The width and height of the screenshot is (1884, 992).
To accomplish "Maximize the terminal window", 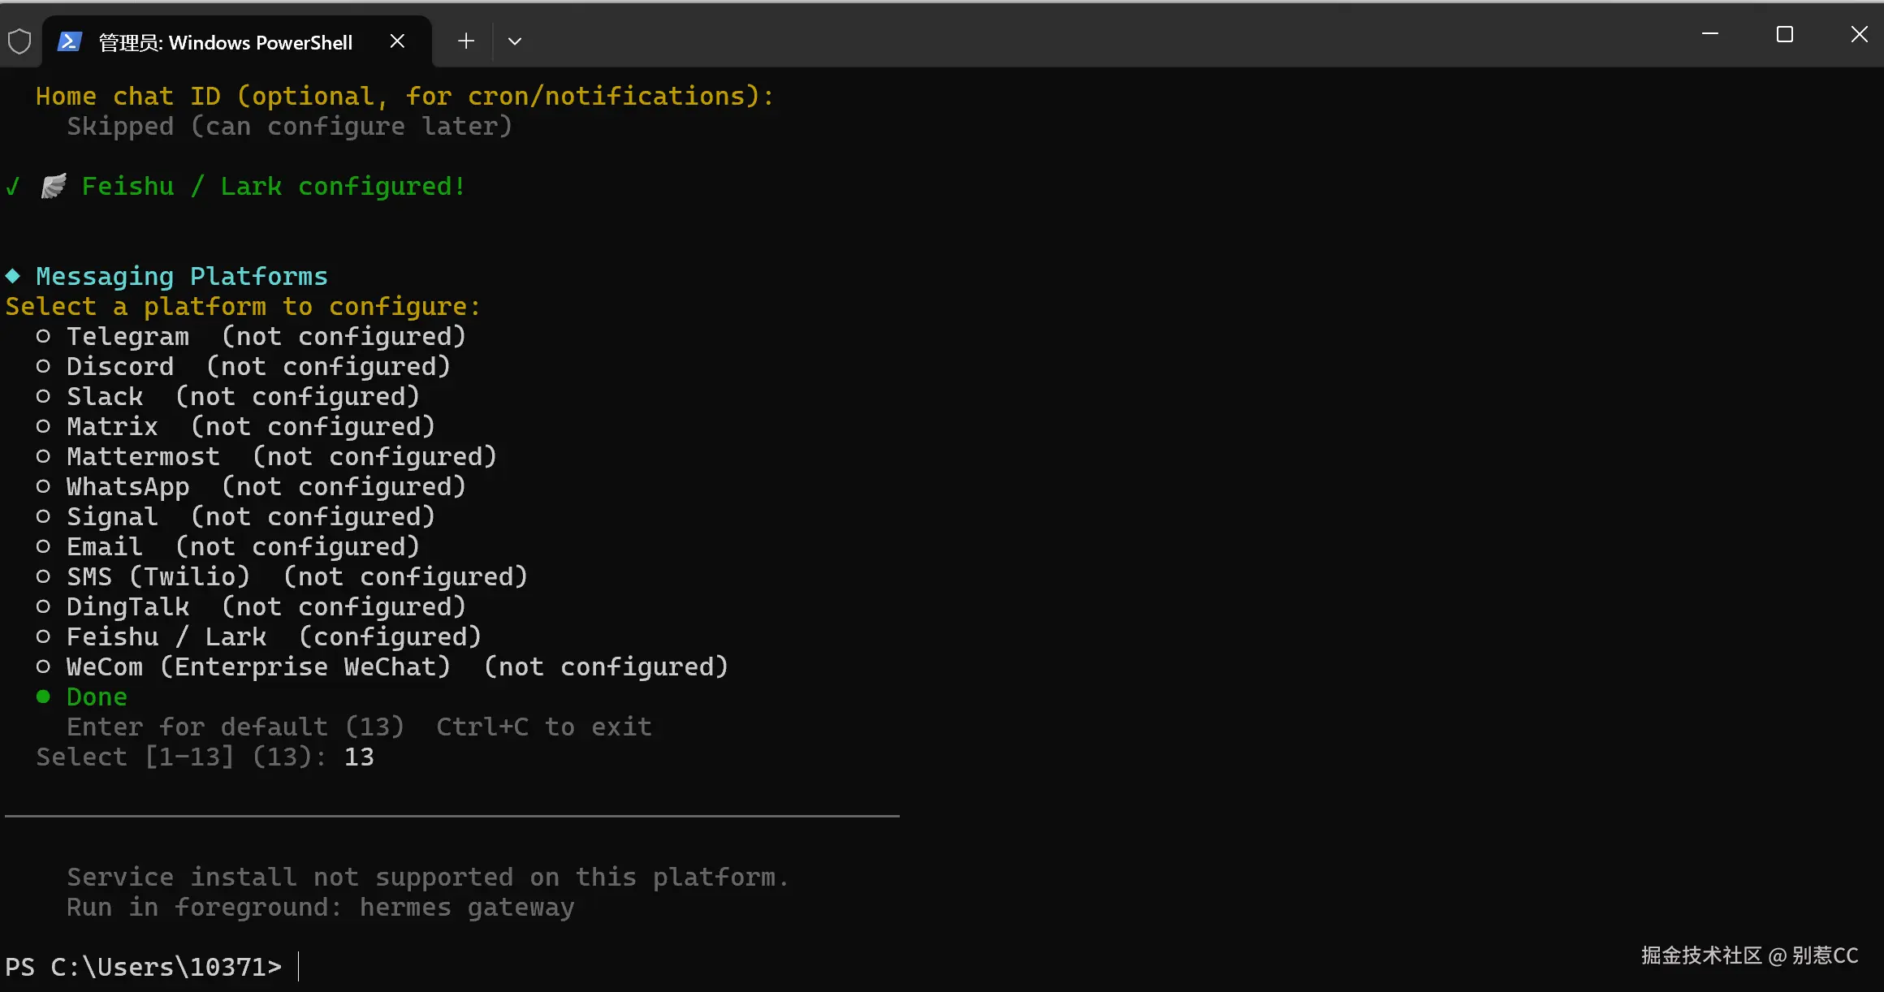I will point(1785,34).
